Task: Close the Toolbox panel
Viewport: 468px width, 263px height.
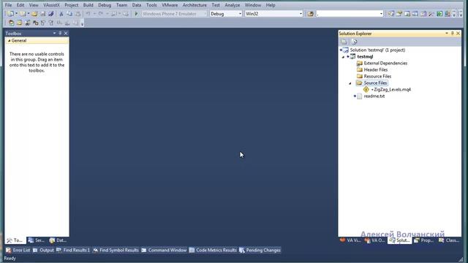Action: (x=66, y=33)
